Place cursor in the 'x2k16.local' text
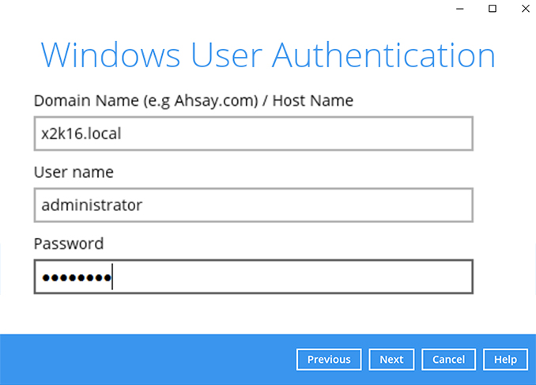 81,134
